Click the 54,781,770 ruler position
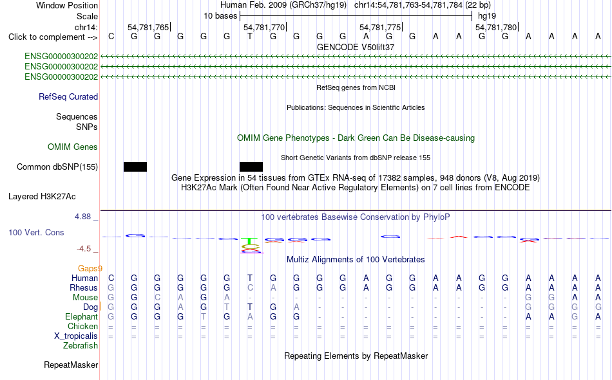Image resolution: width=612 pixels, height=380 pixels. point(264,27)
